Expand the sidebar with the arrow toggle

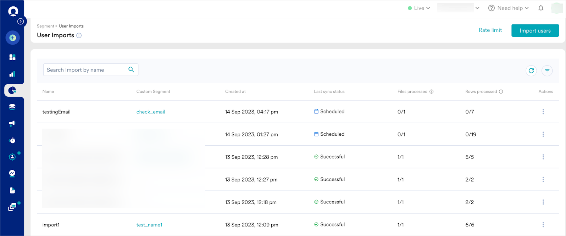[21, 21]
